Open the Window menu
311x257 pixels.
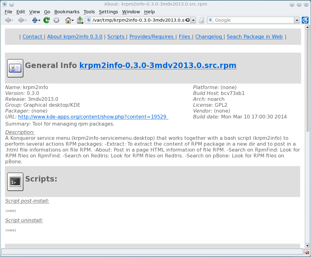click(x=131, y=12)
